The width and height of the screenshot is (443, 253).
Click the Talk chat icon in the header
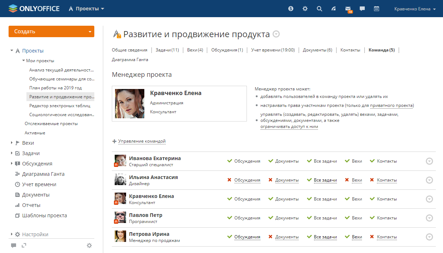click(362, 9)
